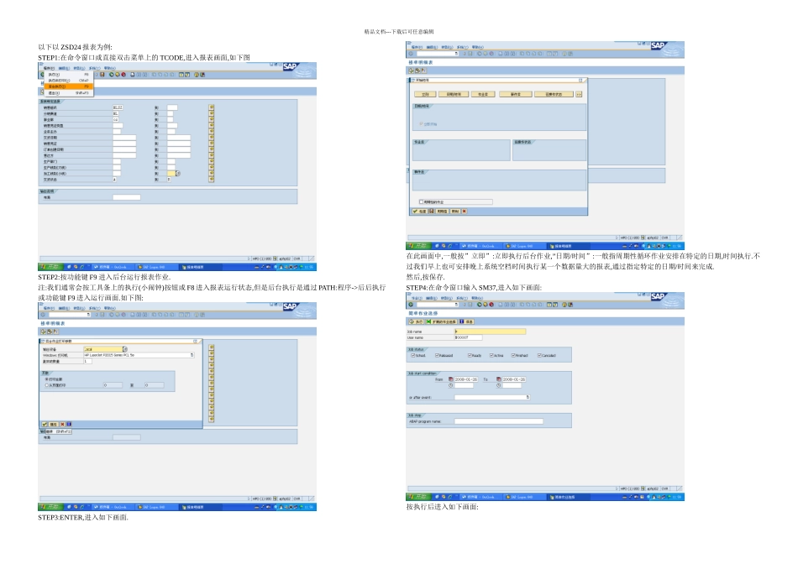SM37 screenshot: open the command field history dropdown

coord(456,305)
